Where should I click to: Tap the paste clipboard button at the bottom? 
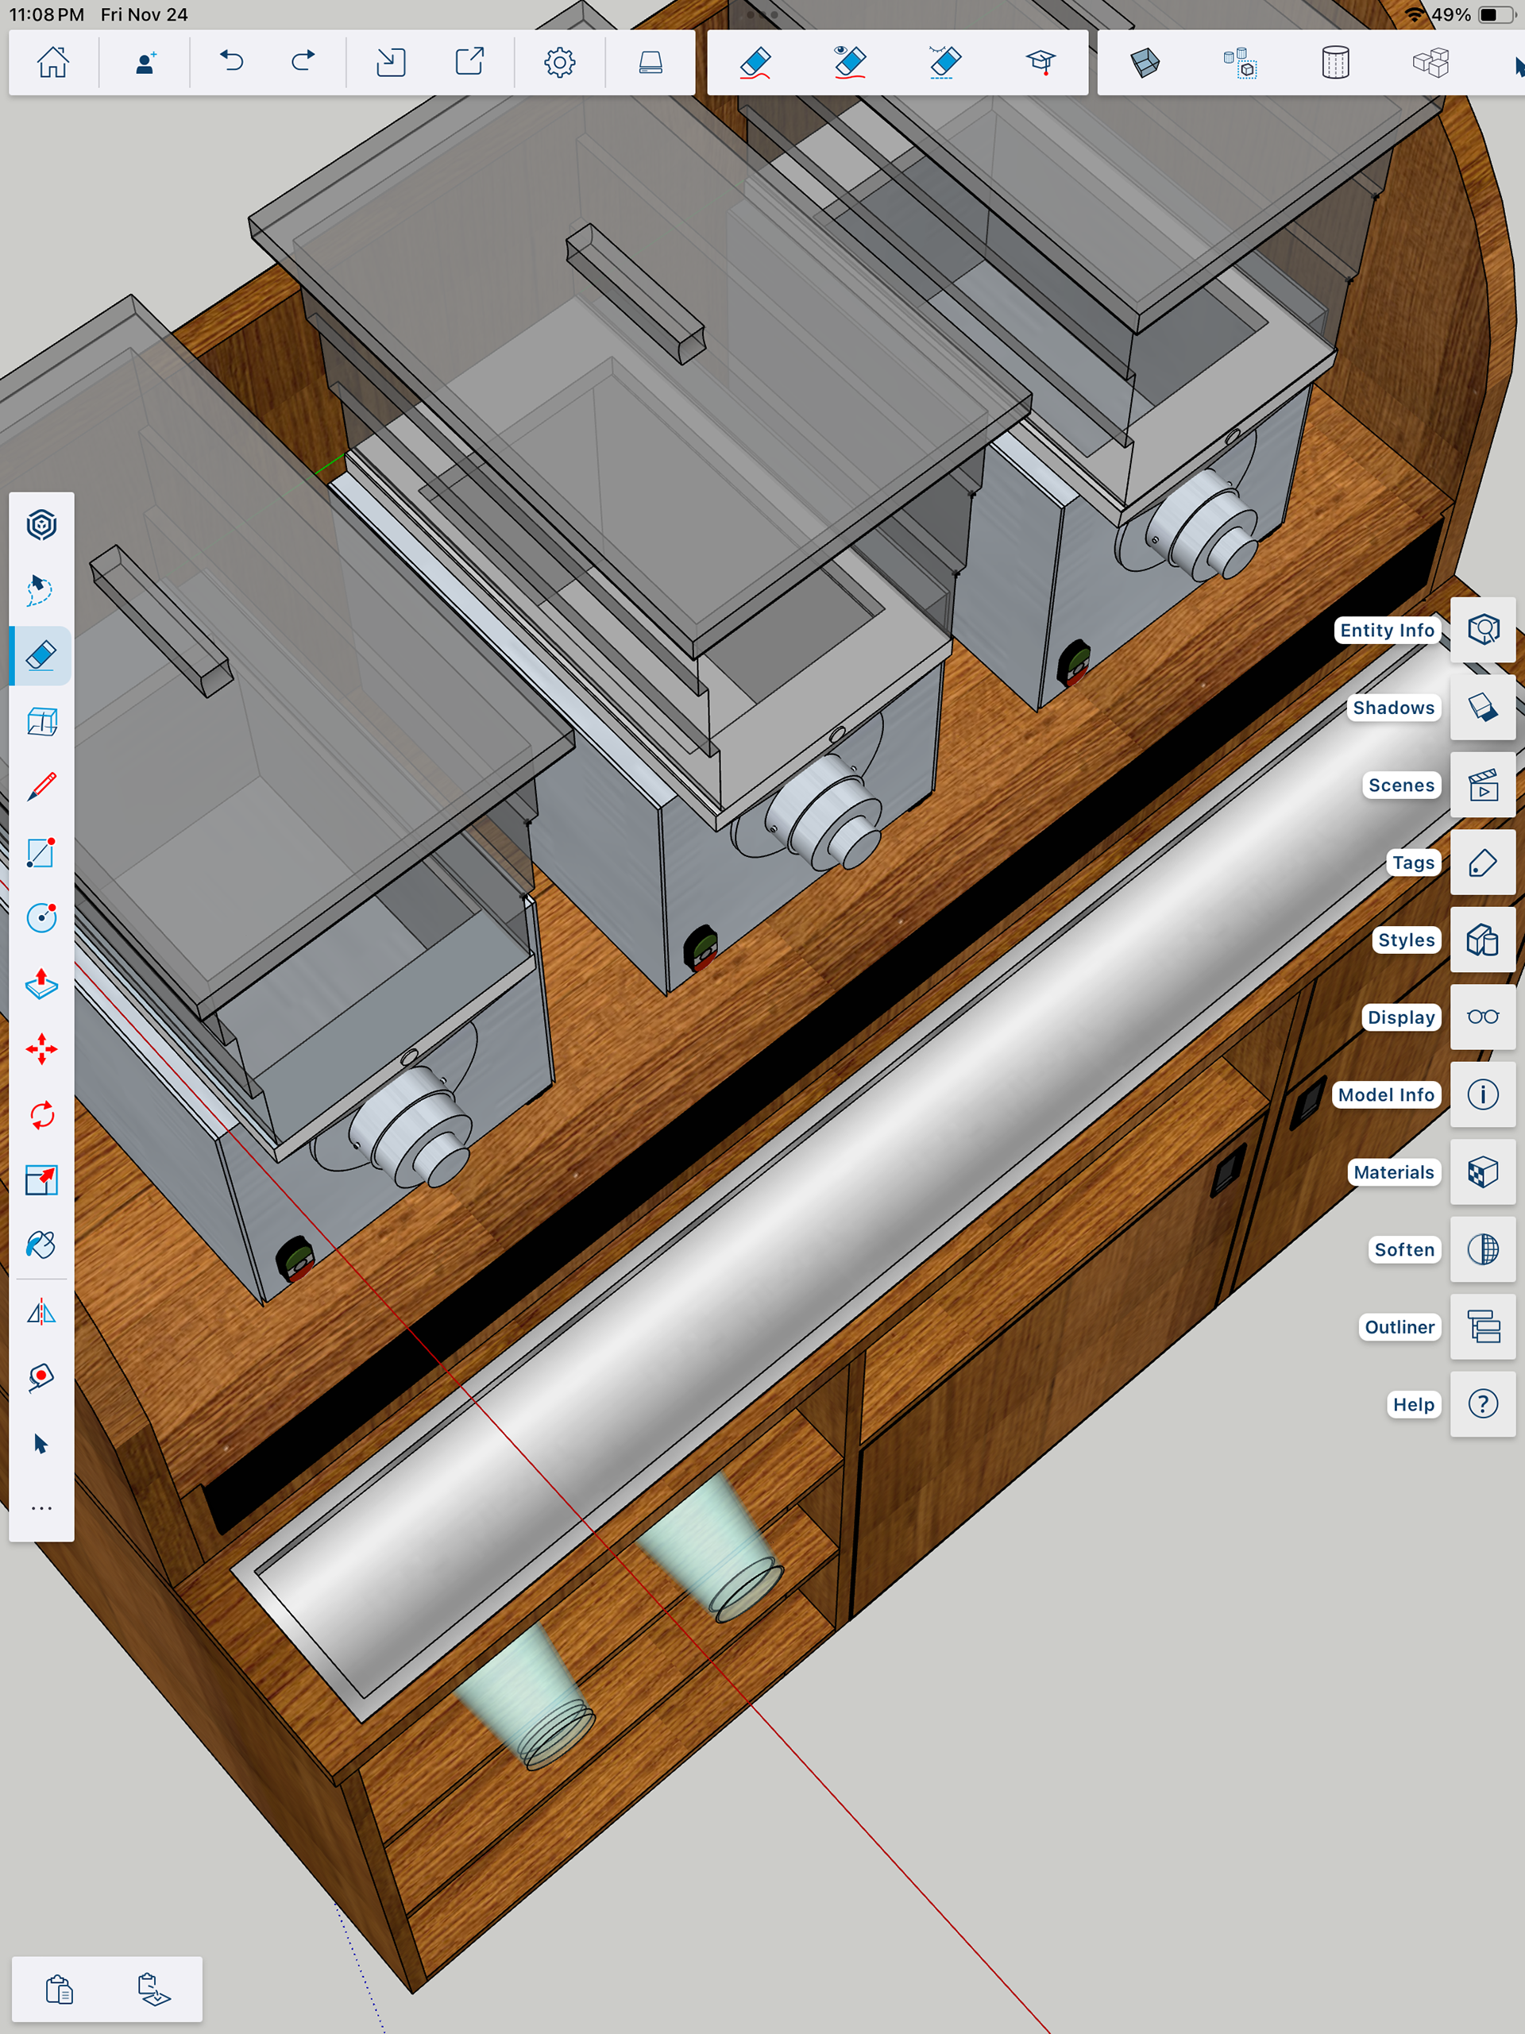(60, 1989)
